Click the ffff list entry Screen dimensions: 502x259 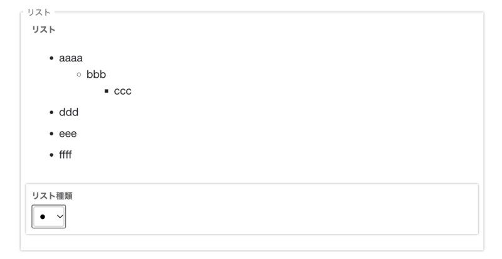click(x=65, y=155)
